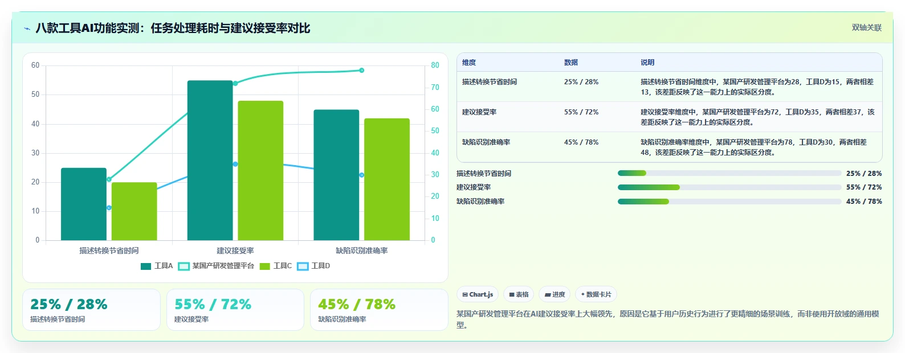Image resolution: width=905 pixels, height=353 pixels.
Task: Open the 55% / 72% stat card
Action: coord(235,310)
